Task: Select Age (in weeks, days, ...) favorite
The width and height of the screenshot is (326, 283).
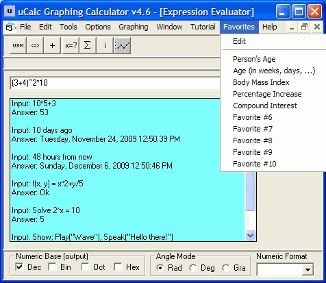Action: [273, 71]
